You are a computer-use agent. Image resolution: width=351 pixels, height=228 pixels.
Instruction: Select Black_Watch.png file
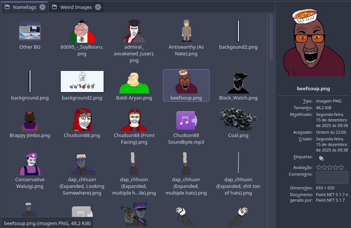tap(238, 84)
